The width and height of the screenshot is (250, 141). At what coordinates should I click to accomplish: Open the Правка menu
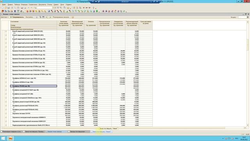coord(10,5)
